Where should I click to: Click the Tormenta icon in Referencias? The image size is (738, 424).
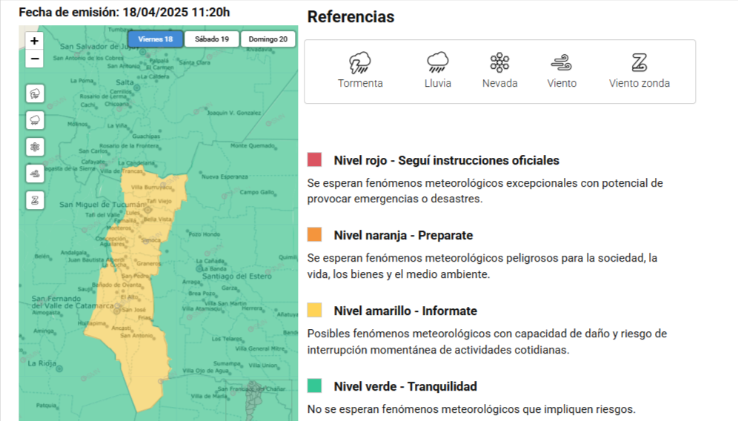(360, 62)
